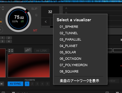This screenshot has height=93, width=122.
Task: Click the beat loop value 32
Action: tap(50, 12)
